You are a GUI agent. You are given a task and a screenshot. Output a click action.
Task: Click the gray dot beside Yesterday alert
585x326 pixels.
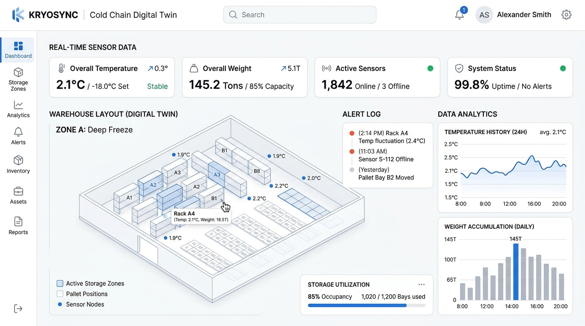[x=352, y=170]
